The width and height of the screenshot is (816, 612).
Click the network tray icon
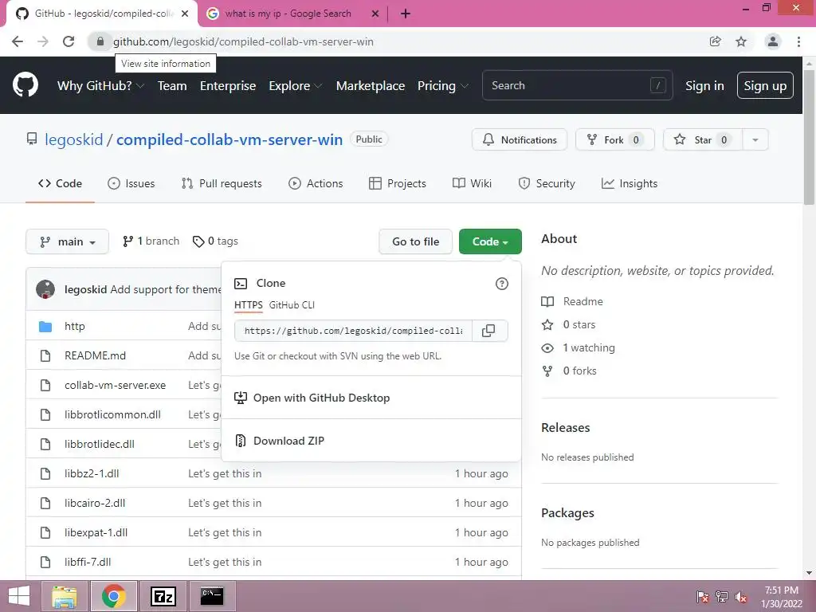(722, 597)
